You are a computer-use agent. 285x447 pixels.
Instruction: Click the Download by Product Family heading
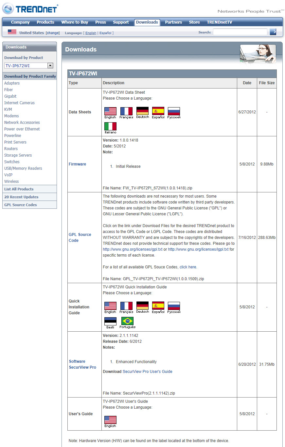click(30, 76)
